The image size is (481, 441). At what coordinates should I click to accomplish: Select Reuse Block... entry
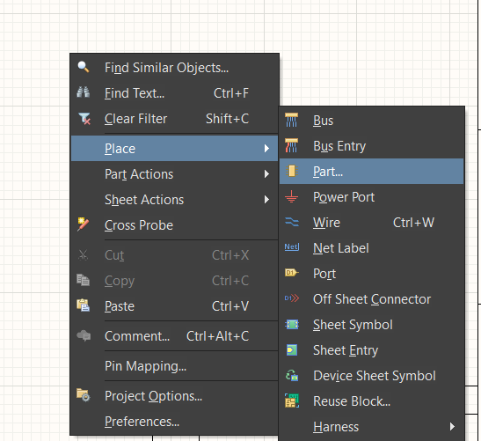click(371, 401)
